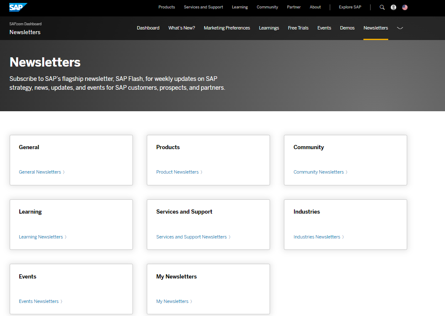This screenshot has height=316, width=445.
Task: Open the General Newsletters link
Action: [40, 172]
